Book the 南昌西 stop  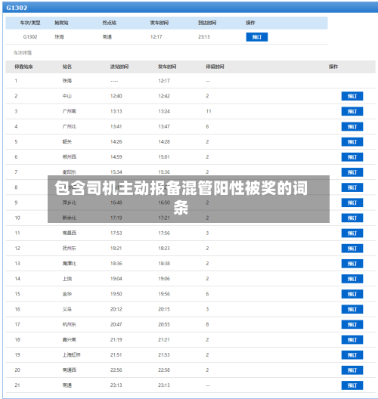(x=352, y=234)
